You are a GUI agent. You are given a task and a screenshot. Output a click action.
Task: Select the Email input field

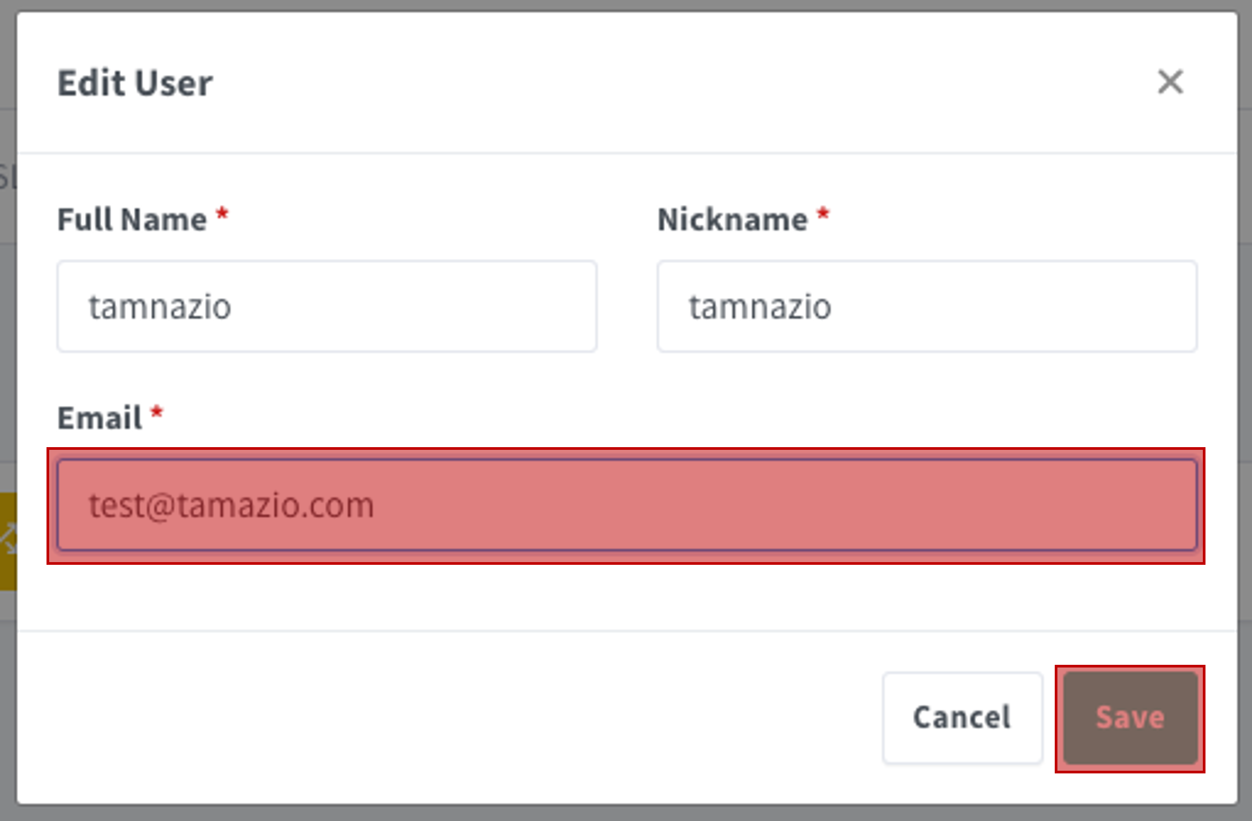click(x=627, y=505)
